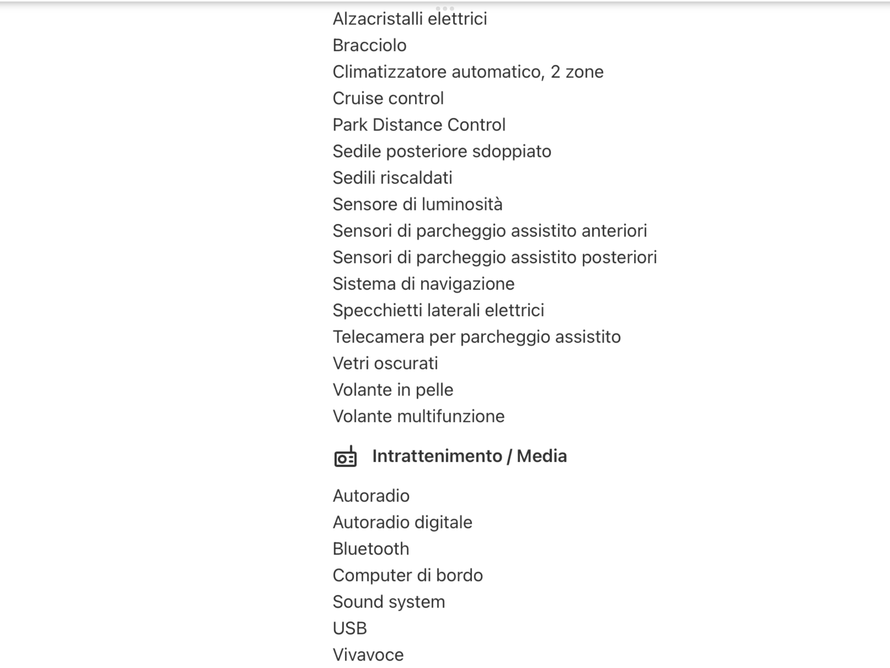
Task: Select the Bluetooth feature text
Action: (371, 549)
